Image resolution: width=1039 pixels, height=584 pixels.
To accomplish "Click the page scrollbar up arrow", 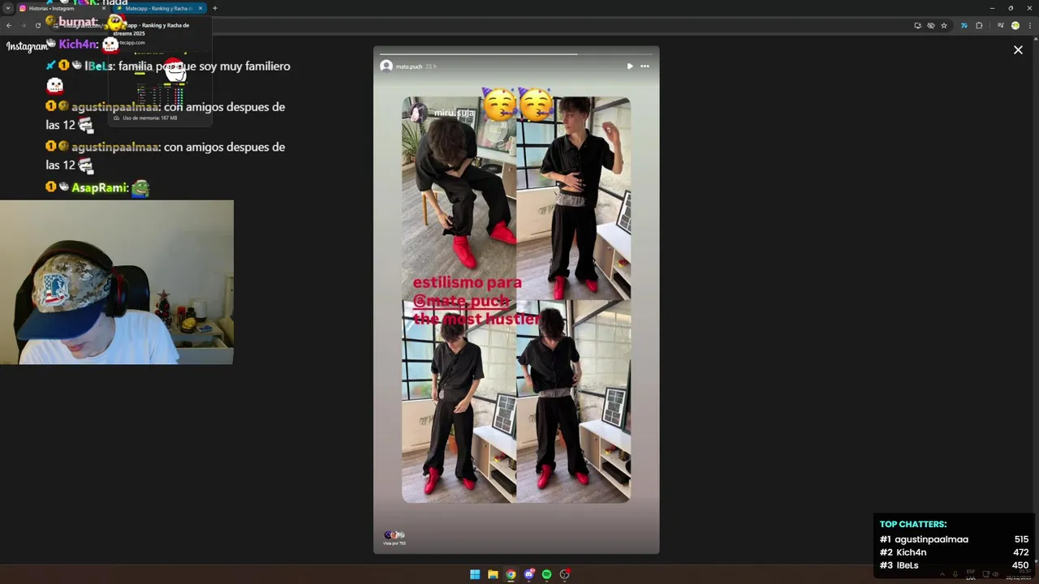I will [x=1035, y=38].
